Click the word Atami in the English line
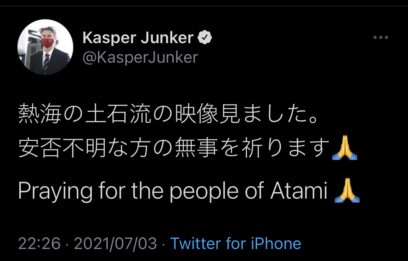 298,191
